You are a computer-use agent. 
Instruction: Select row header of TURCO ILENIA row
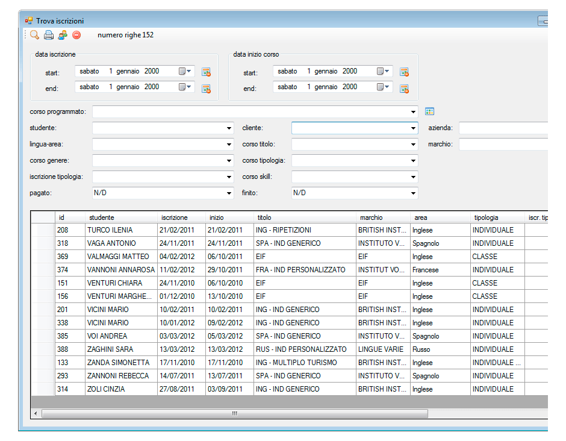coord(43,230)
